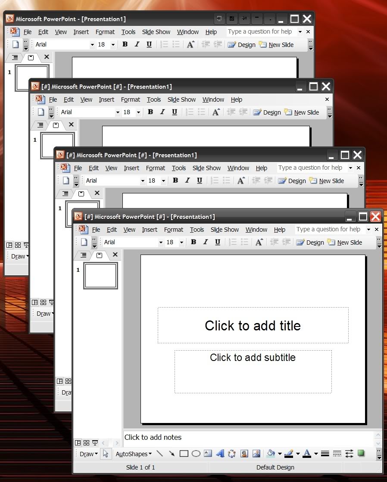Expand Fill Color dropdown arrow

(x=280, y=454)
